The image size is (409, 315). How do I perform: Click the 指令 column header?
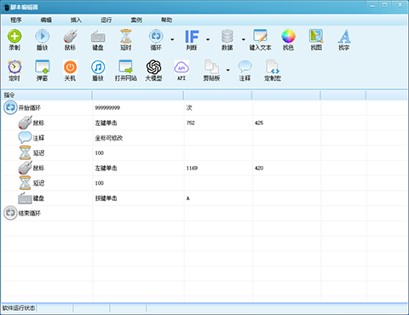[47, 95]
